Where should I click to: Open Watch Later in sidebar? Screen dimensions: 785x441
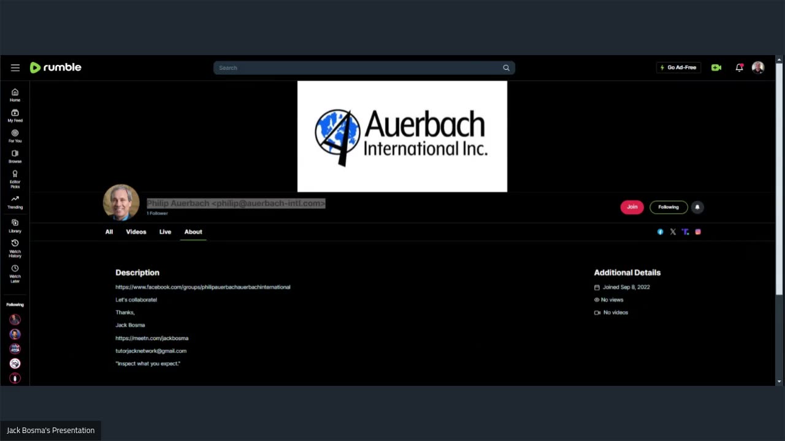pyautogui.click(x=15, y=274)
